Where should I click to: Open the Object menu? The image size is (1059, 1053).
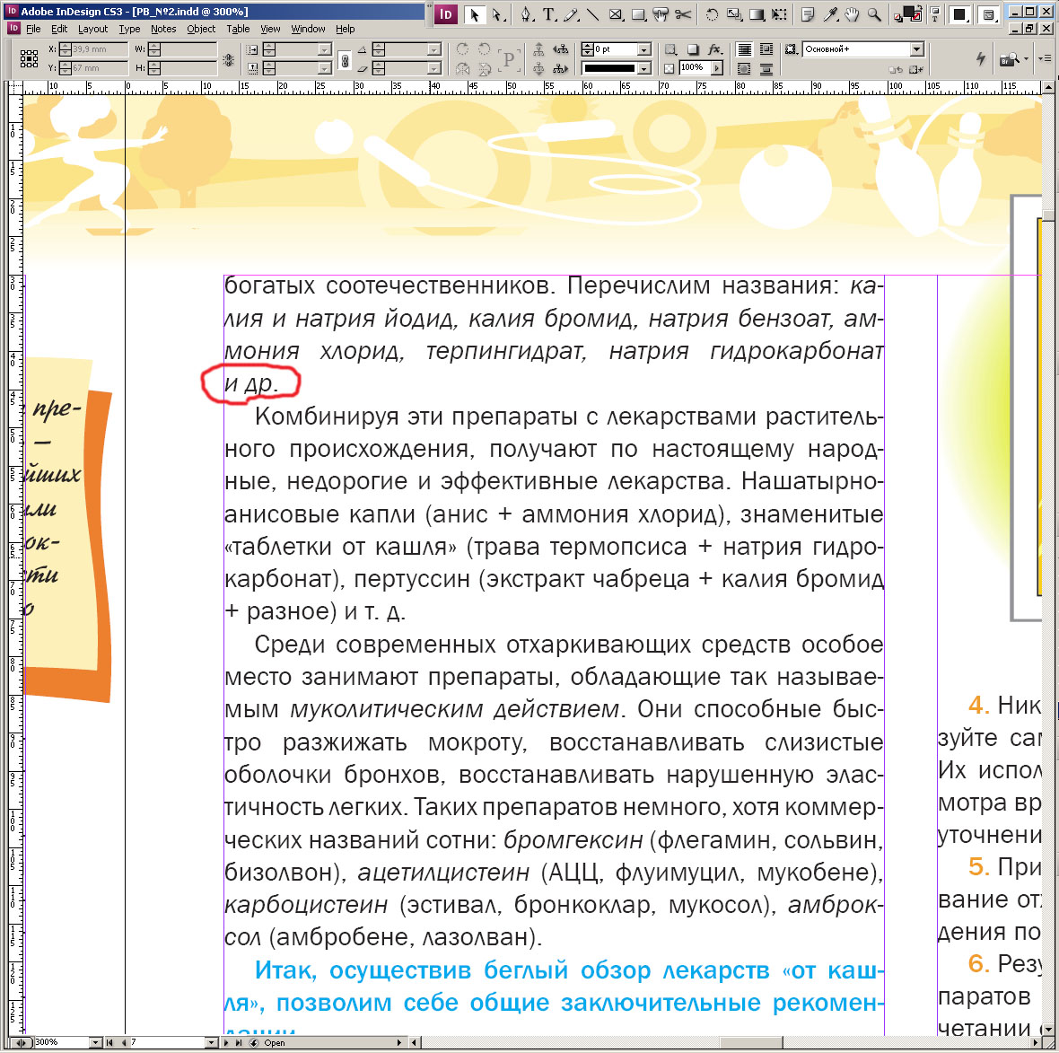201,29
